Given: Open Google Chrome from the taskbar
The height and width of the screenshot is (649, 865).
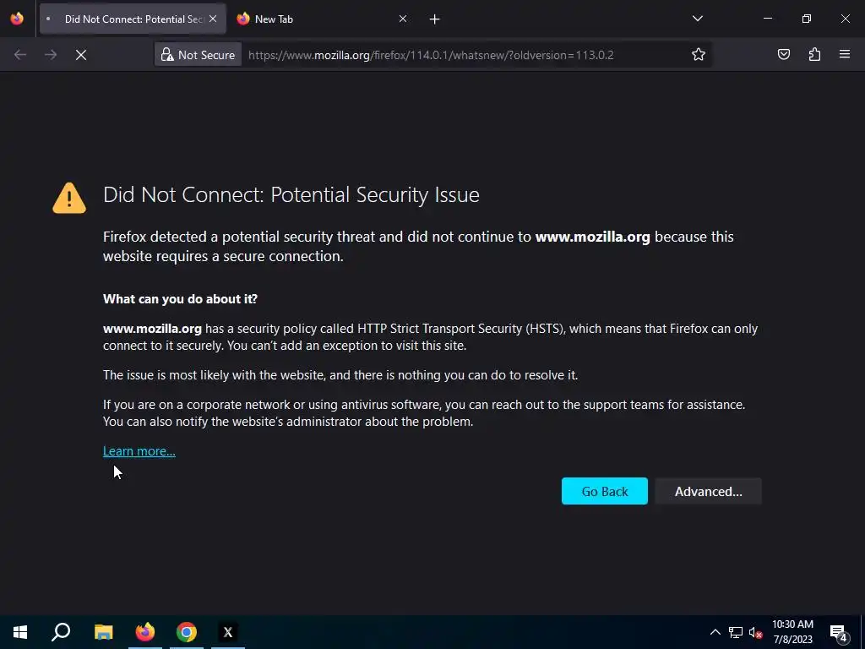Looking at the screenshot, I should (x=187, y=632).
